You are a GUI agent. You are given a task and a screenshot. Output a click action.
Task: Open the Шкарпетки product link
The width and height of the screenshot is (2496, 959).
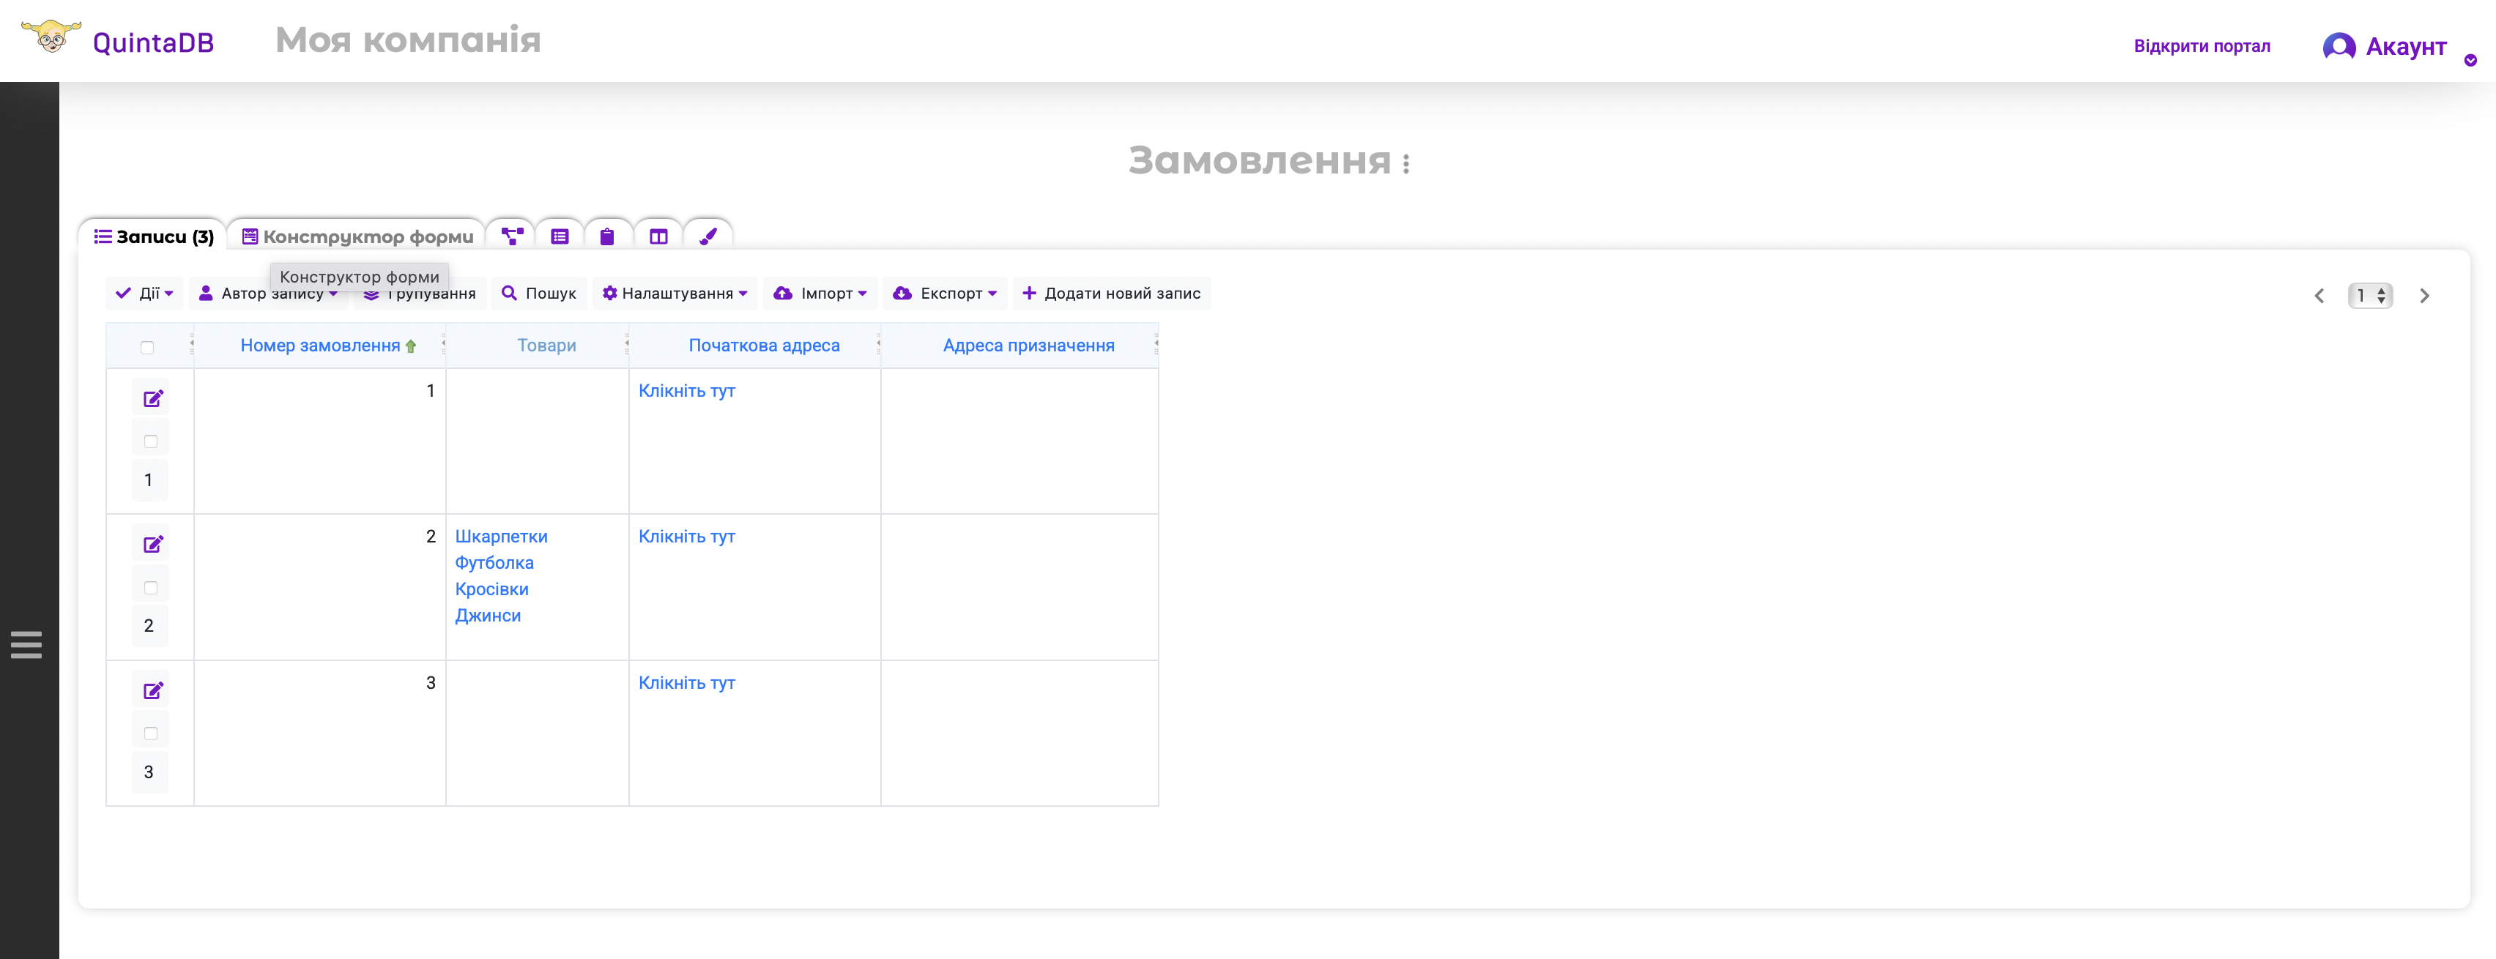pos(501,537)
